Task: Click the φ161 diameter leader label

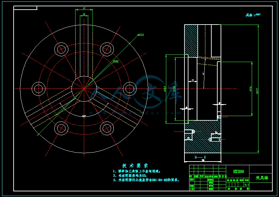Action: pyautogui.click(x=116, y=61)
